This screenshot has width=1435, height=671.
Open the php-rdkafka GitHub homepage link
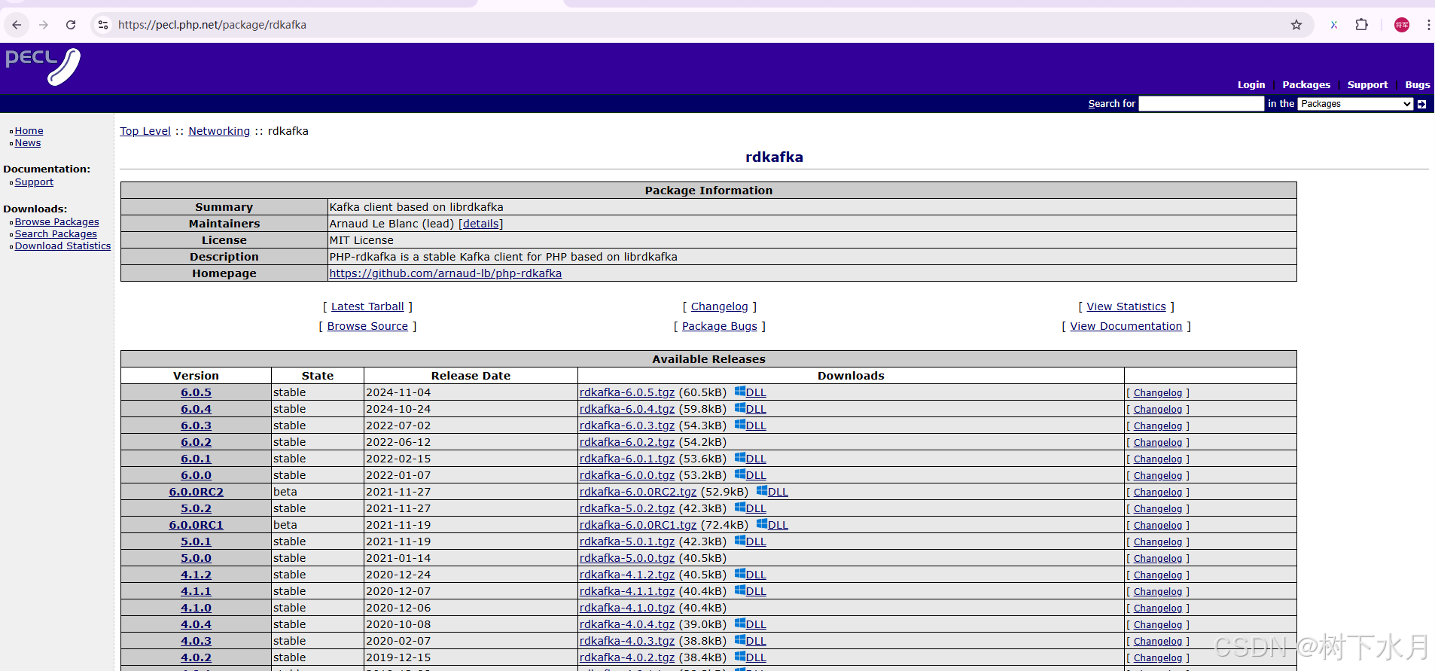pos(446,273)
